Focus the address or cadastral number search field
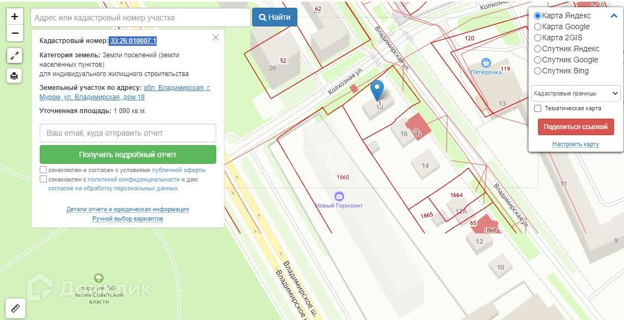The image size is (624, 320). 141,18
